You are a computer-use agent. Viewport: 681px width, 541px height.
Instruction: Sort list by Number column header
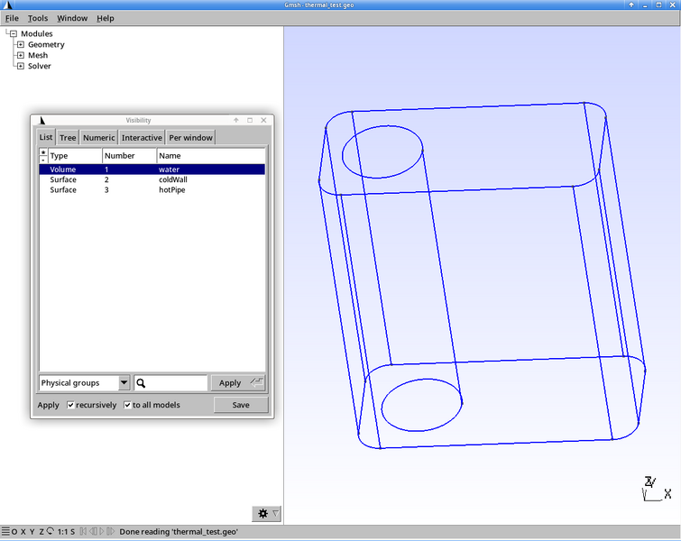click(x=129, y=155)
